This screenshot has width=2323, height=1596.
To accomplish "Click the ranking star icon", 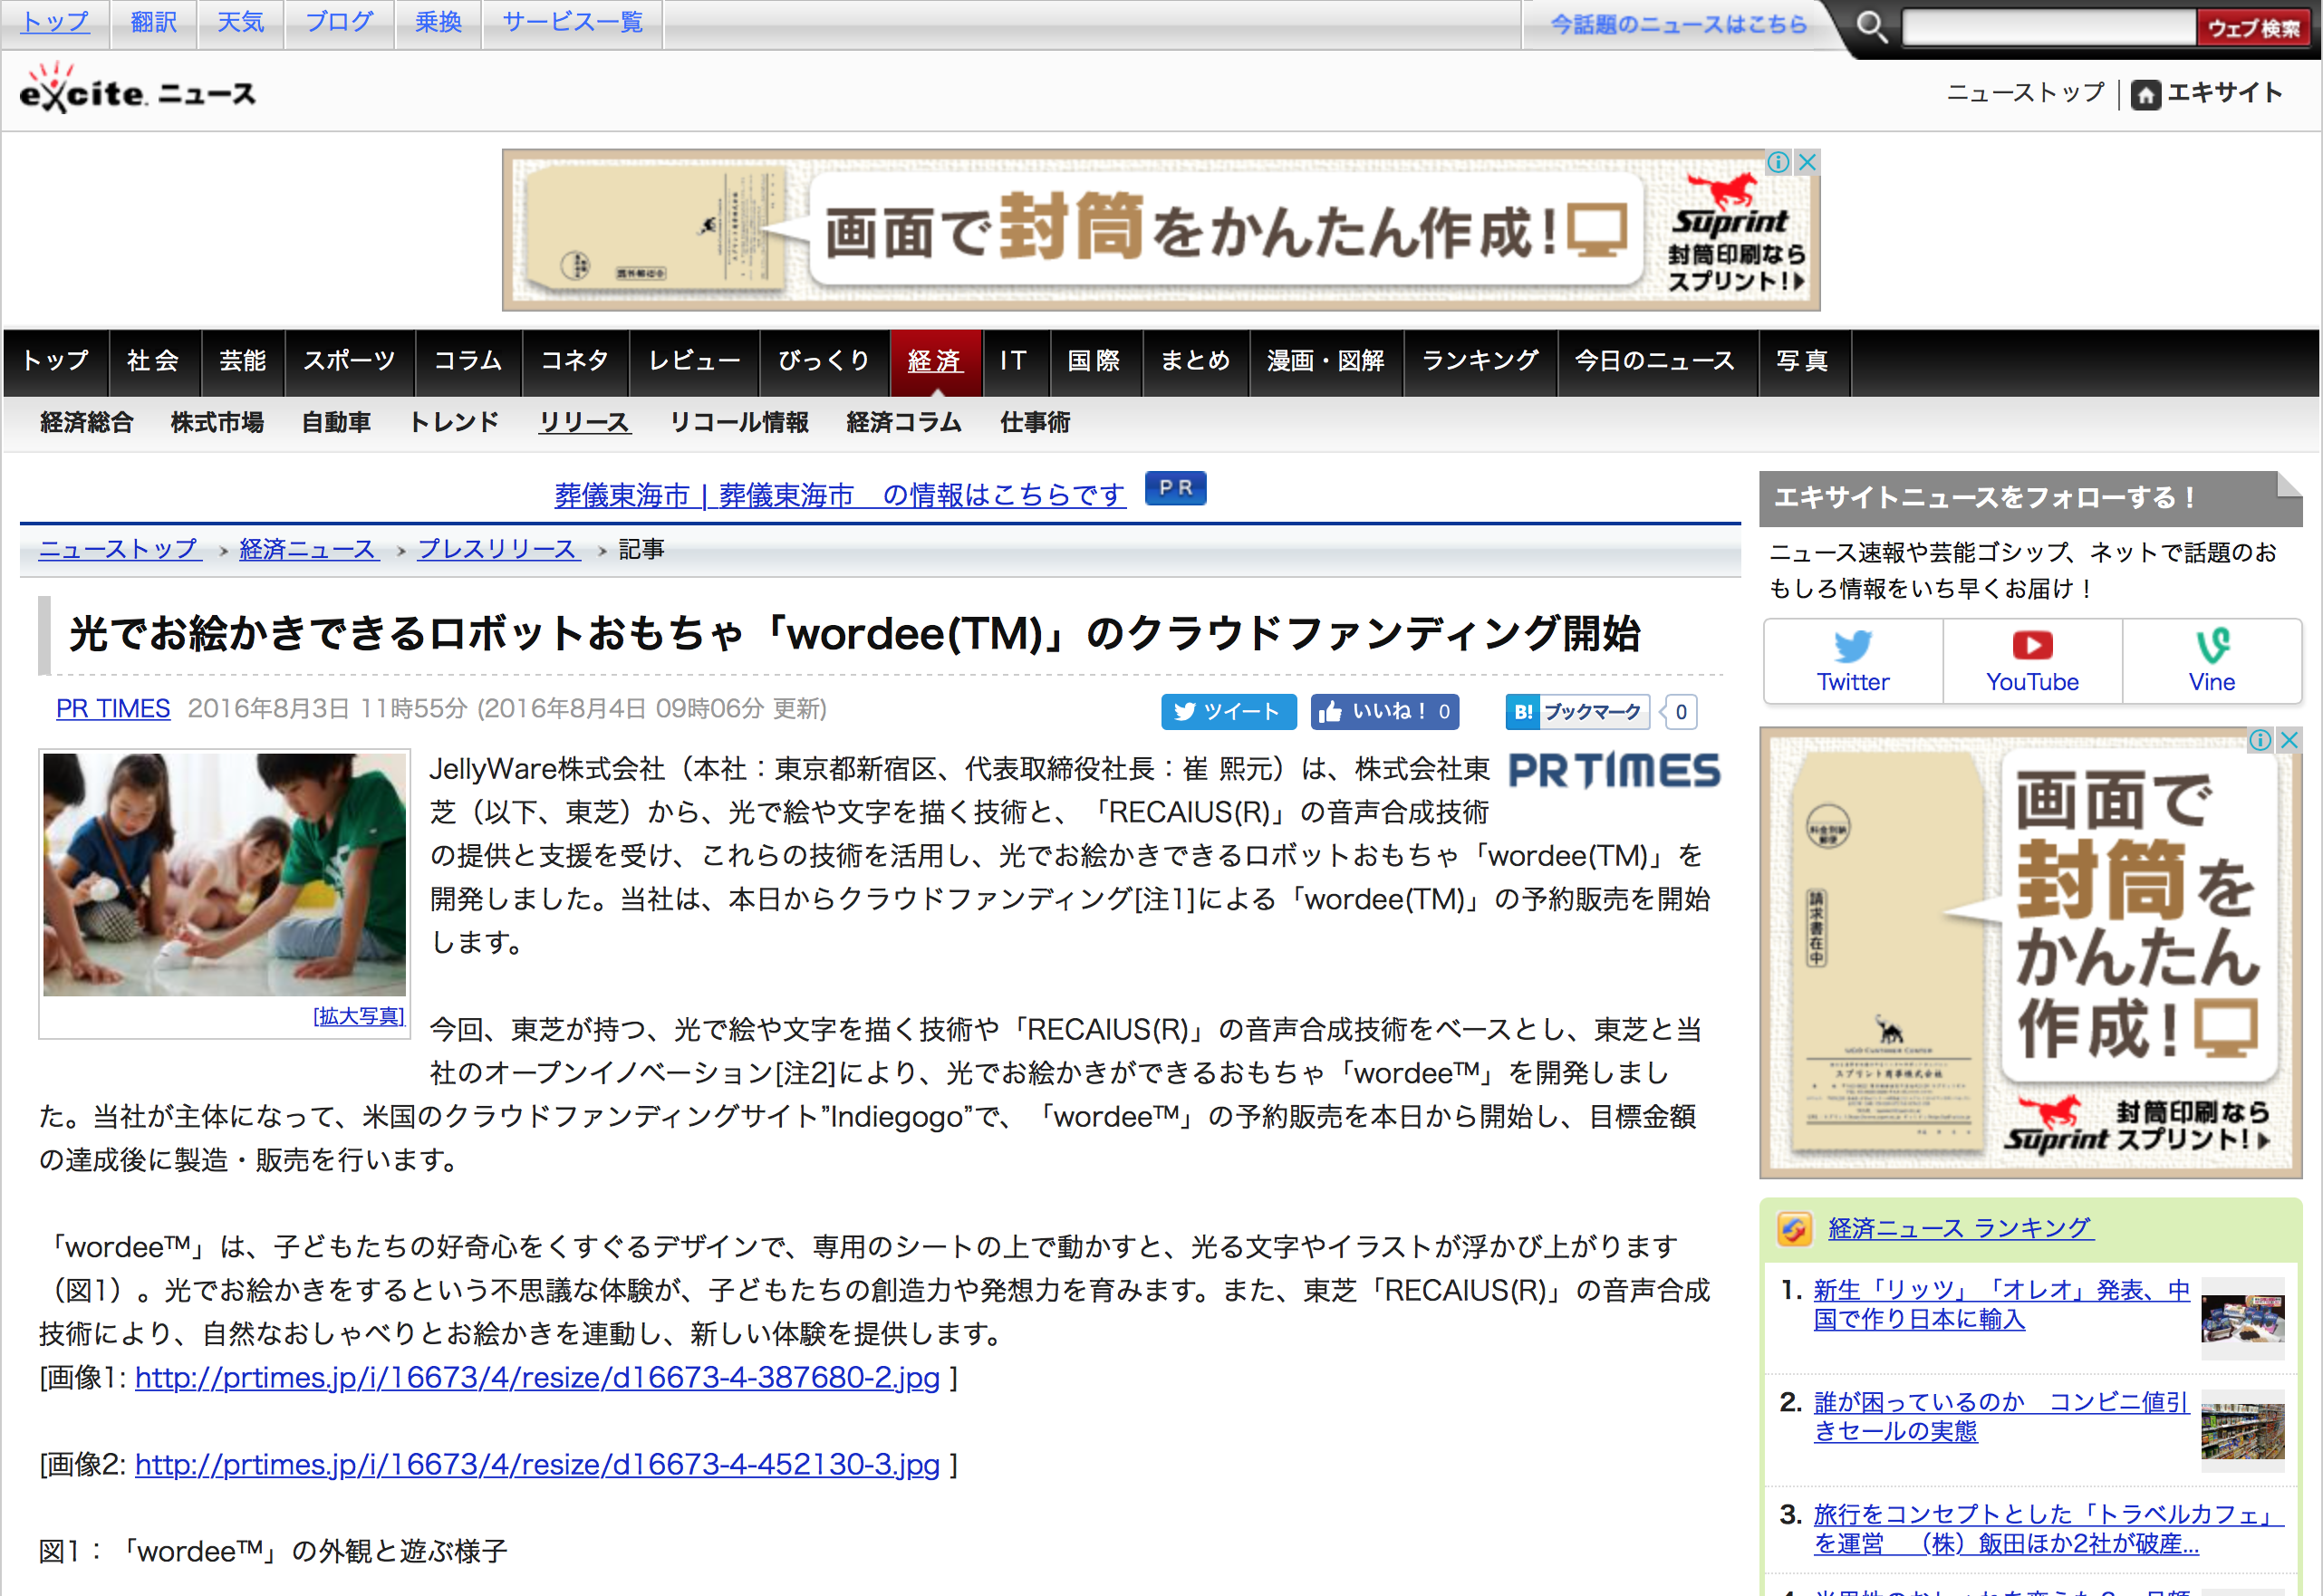I will 1794,1229.
